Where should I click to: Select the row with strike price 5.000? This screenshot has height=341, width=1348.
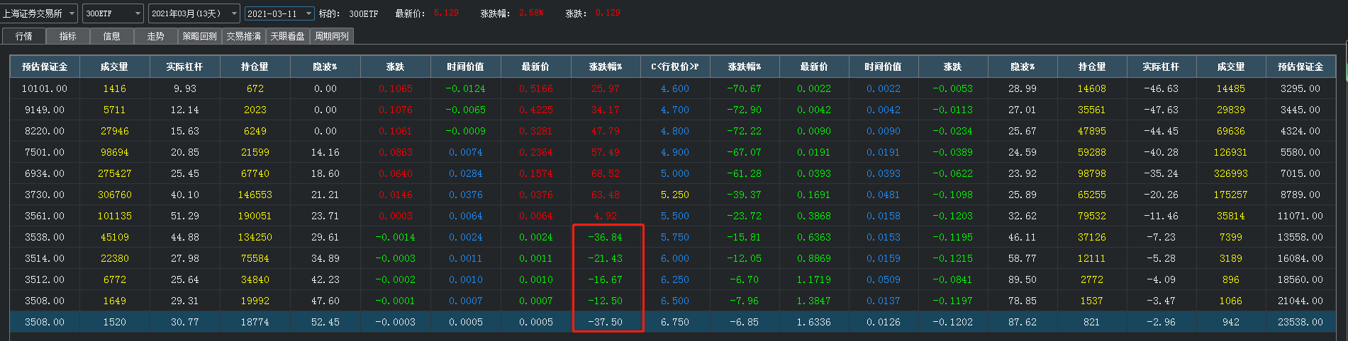674,173
